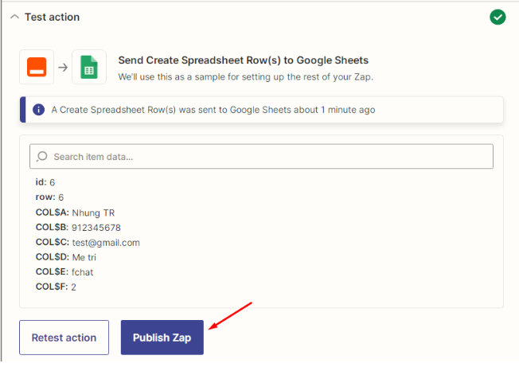Select the id: 6 data row
Viewport: 519px width, 371px height.
[x=45, y=182]
